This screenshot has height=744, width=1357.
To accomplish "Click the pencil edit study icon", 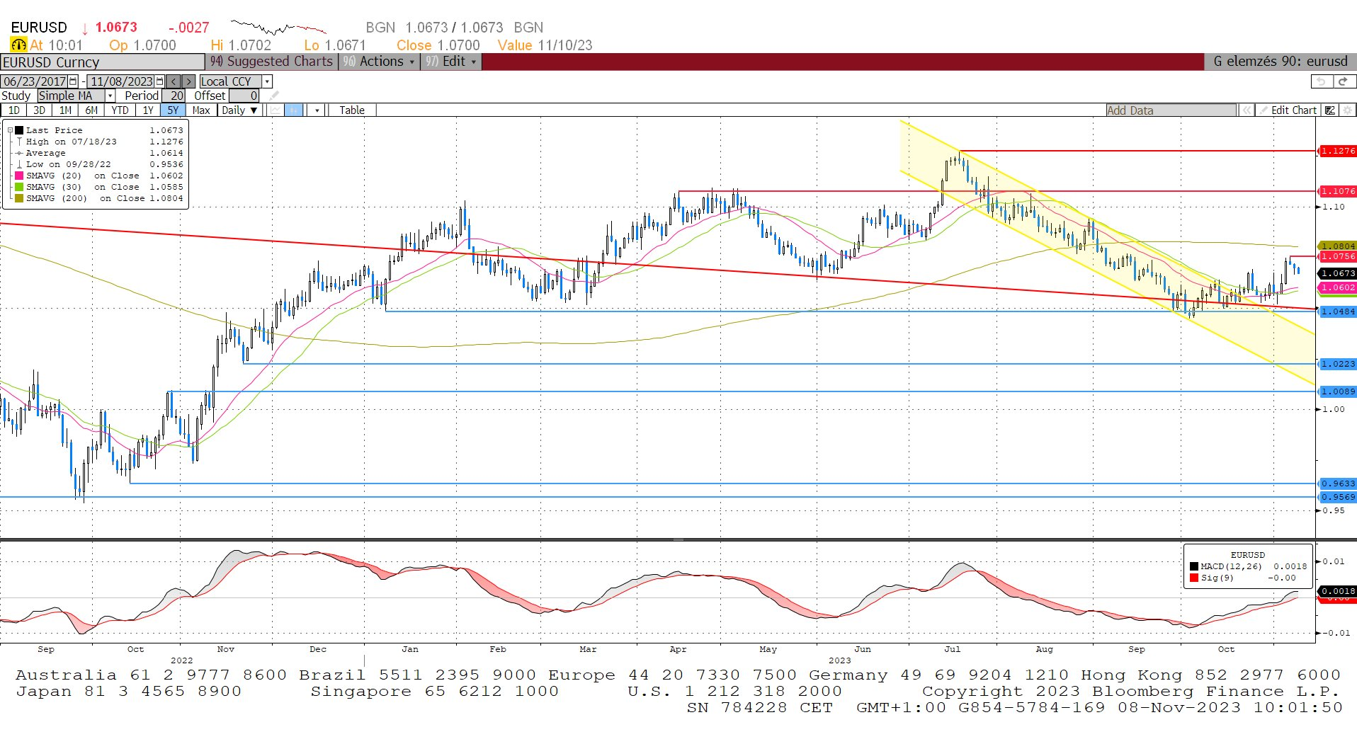I will coord(274,96).
